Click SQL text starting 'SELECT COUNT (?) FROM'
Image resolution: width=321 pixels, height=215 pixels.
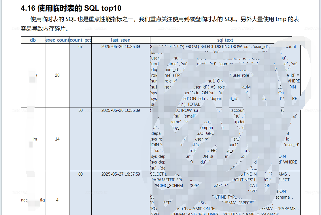[225, 75]
